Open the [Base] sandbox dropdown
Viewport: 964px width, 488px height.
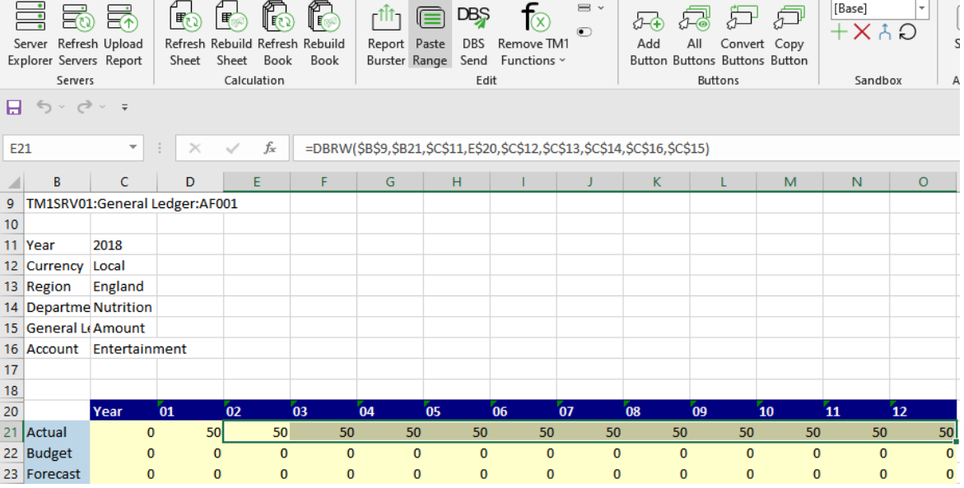pos(921,8)
